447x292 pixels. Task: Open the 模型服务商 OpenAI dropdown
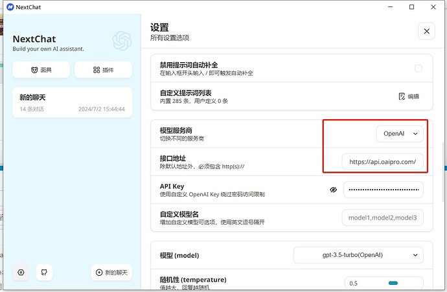[400, 133]
